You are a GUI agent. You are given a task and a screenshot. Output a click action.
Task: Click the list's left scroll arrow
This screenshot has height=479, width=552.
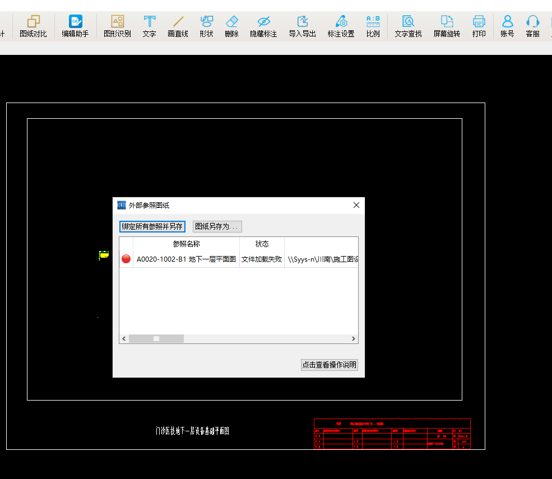pos(124,338)
